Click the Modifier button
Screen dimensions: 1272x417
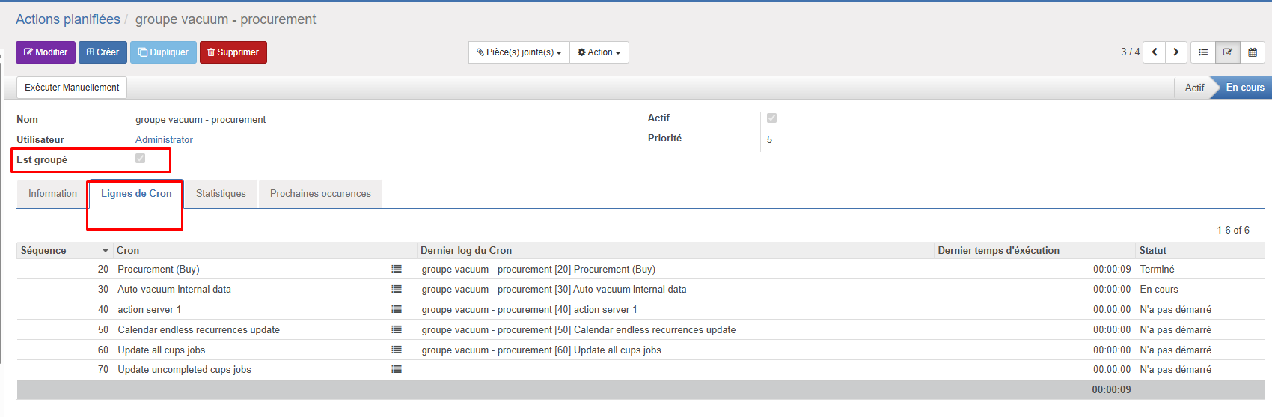(46, 52)
